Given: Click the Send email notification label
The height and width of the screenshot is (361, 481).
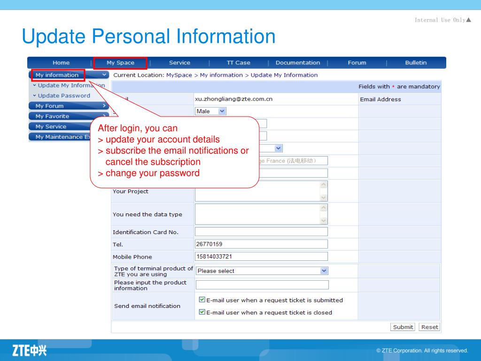Looking at the screenshot, I should (x=147, y=306).
